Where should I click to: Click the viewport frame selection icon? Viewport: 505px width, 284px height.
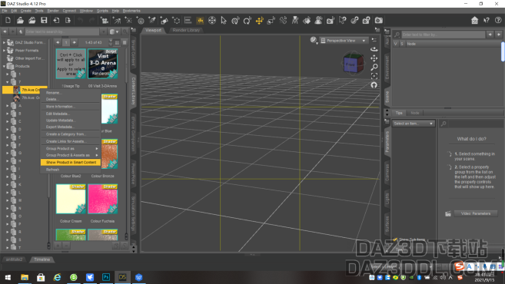pos(374,76)
